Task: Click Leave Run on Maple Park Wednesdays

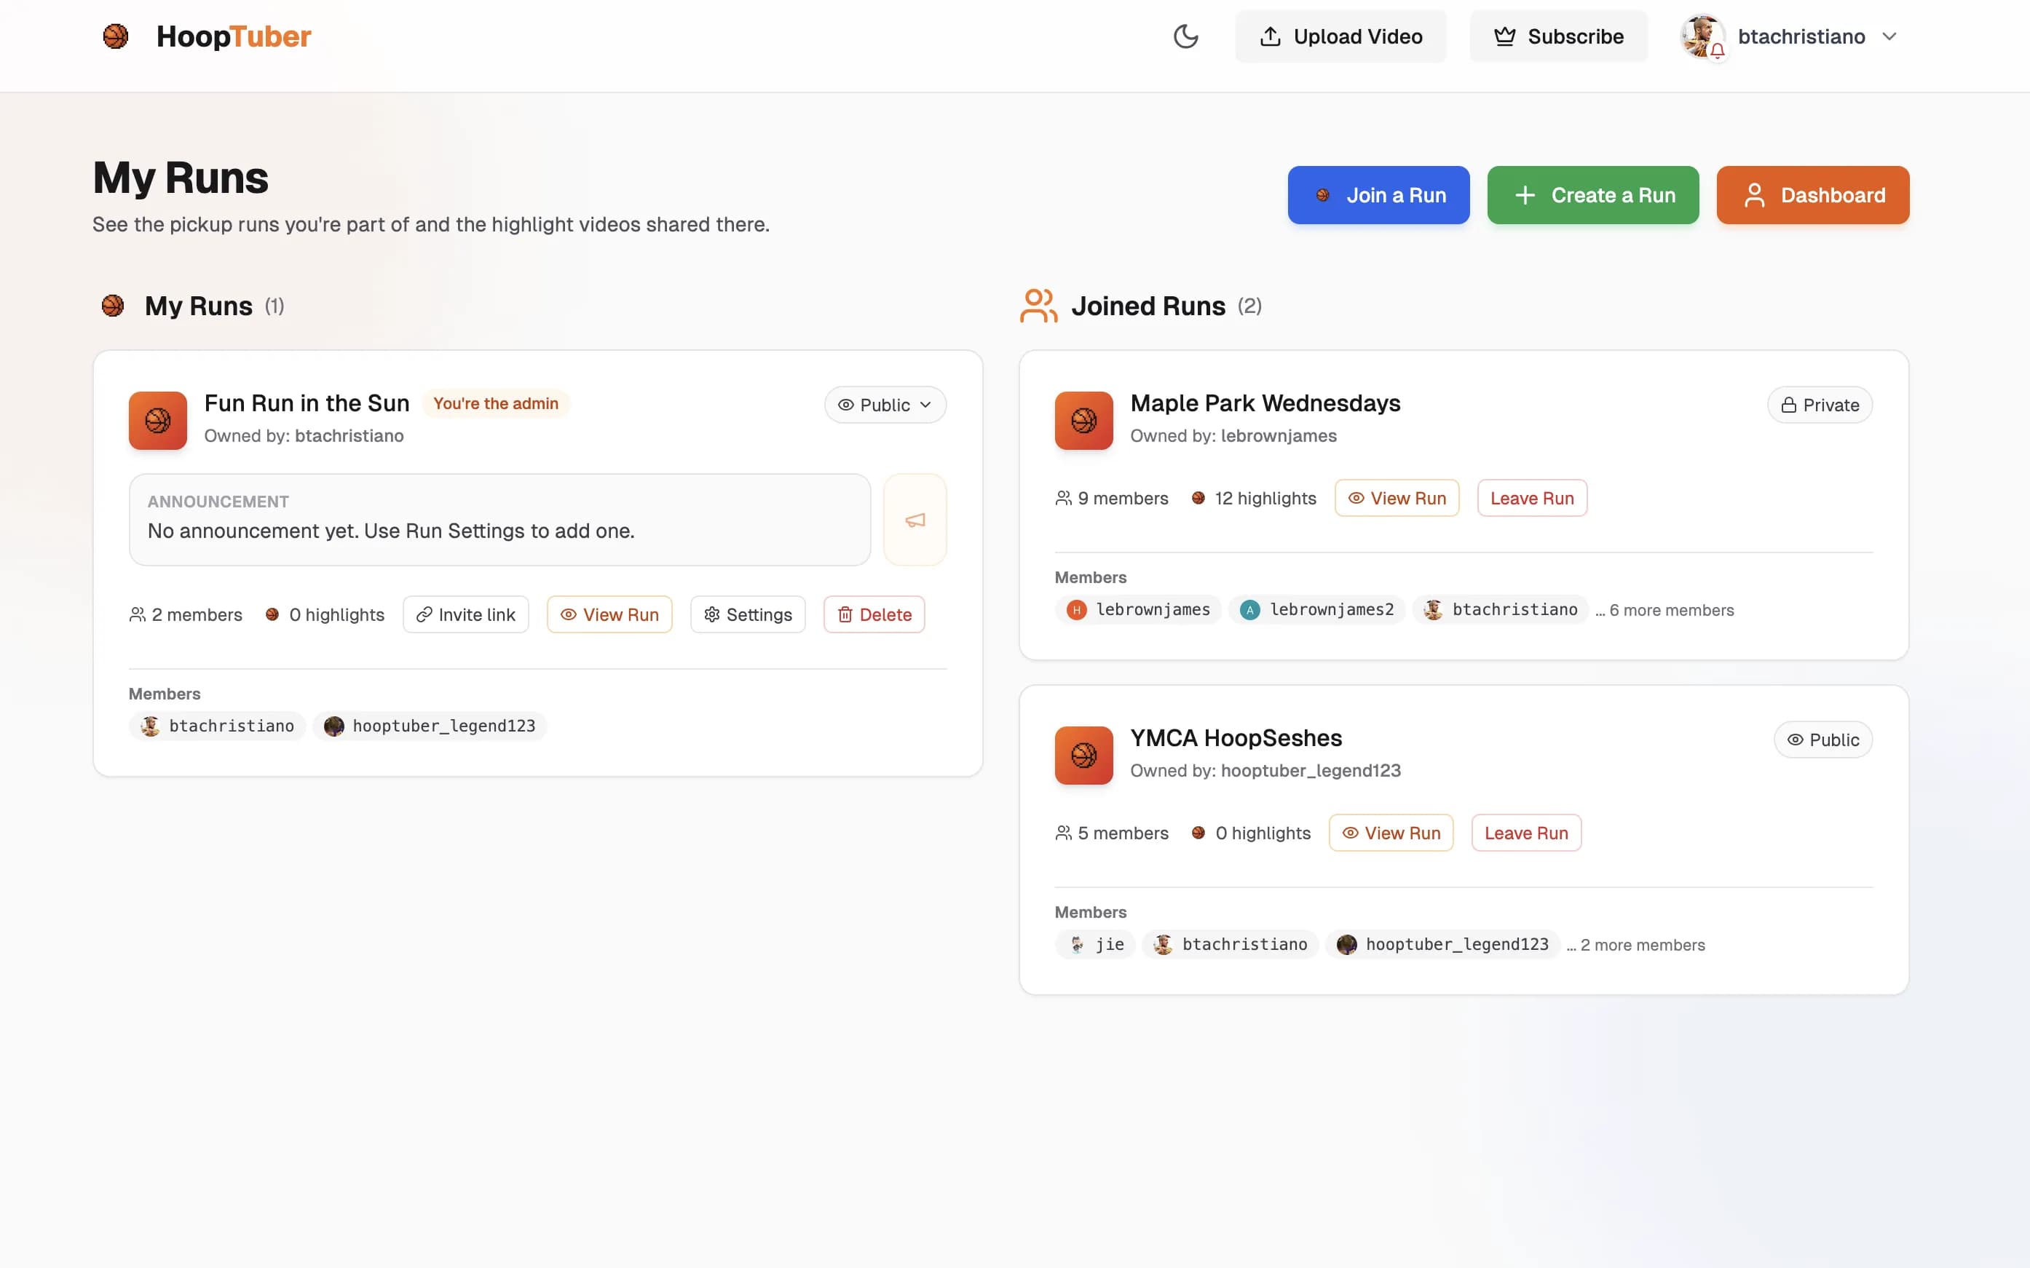Action: 1532,498
